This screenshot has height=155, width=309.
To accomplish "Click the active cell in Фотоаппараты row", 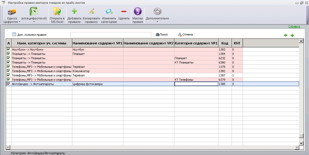I will 196,84.
